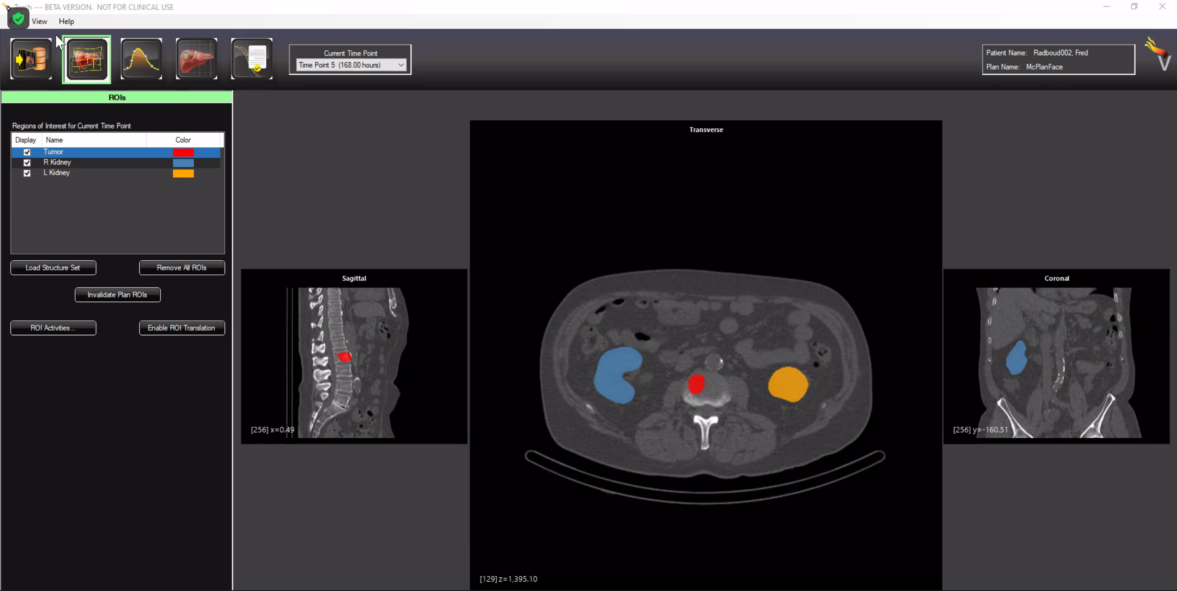
Task: Click Load Structure Set button
Action: 53,268
